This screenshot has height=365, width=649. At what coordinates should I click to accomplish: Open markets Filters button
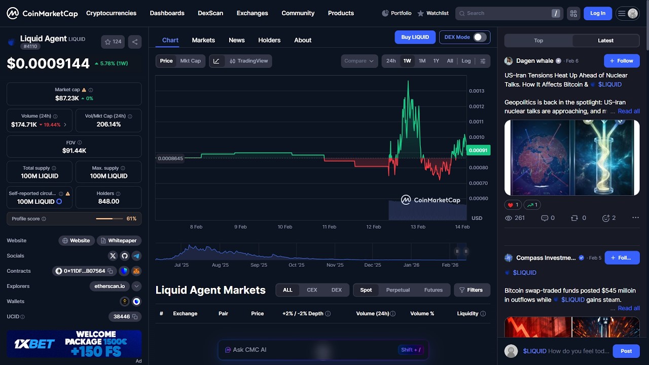pos(472,290)
